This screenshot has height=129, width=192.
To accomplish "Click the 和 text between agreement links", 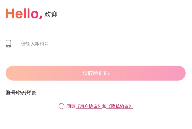I will point(104,106).
